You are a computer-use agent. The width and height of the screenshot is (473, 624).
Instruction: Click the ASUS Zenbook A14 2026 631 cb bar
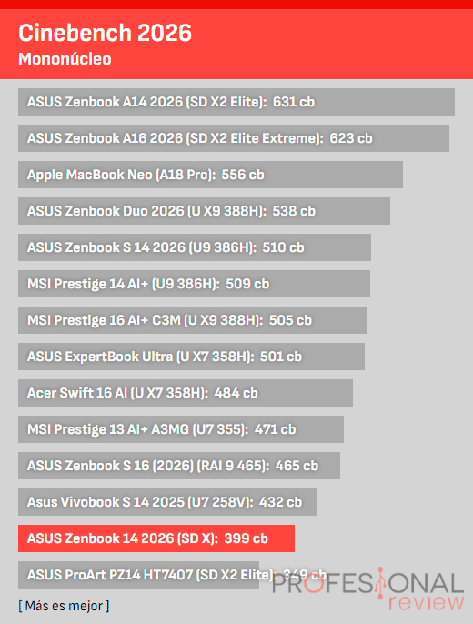[x=236, y=102]
